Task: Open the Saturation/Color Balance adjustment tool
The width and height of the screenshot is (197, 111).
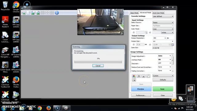Action: [x=134, y=76]
